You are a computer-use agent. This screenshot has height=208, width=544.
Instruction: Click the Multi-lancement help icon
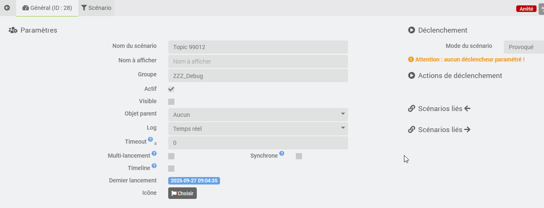(154, 154)
